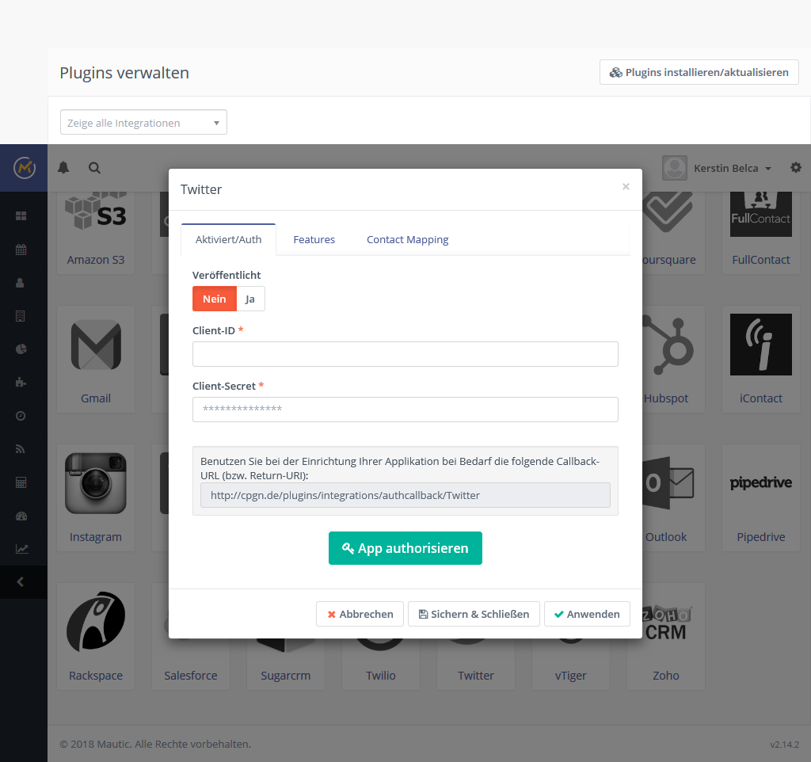Open the settings gear icon
Screen dimensions: 811x762
pyautogui.click(x=796, y=168)
